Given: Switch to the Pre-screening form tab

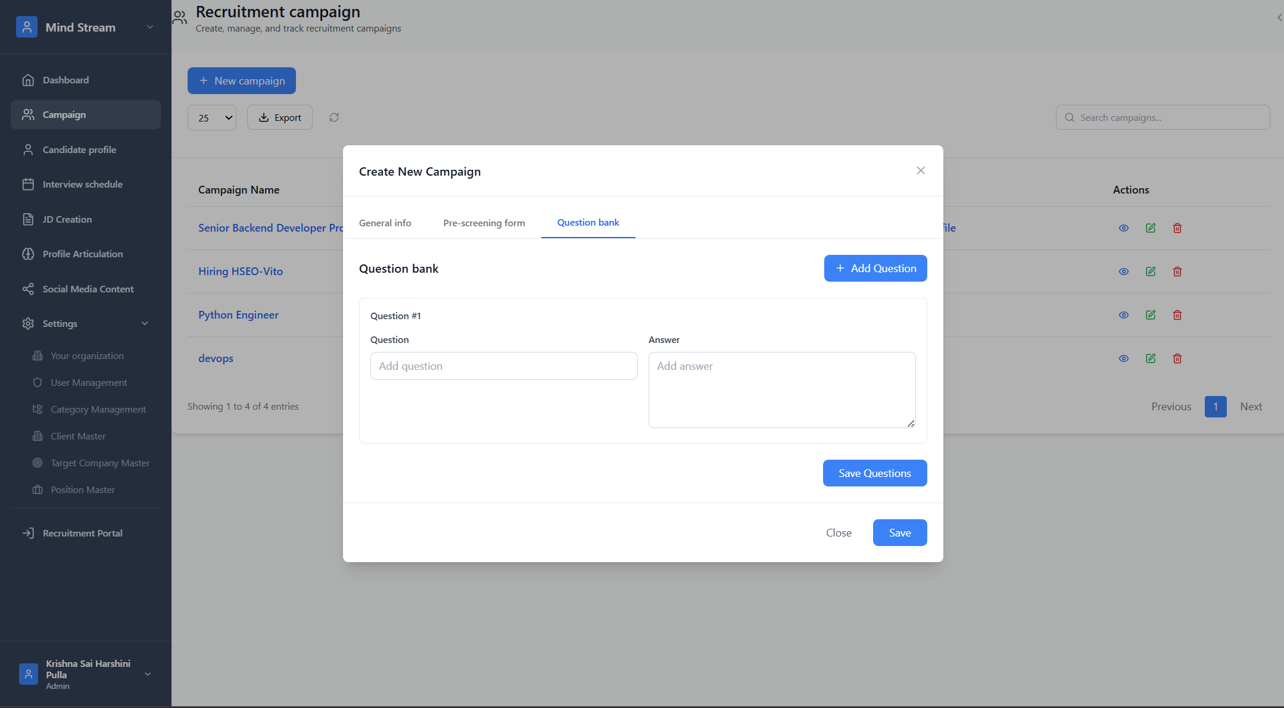Looking at the screenshot, I should point(484,223).
